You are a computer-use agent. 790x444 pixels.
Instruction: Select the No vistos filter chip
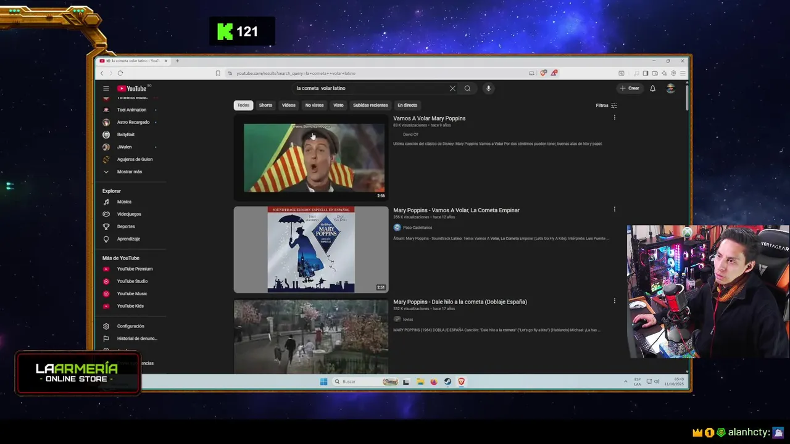pyautogui.click(x=314, y=105)
